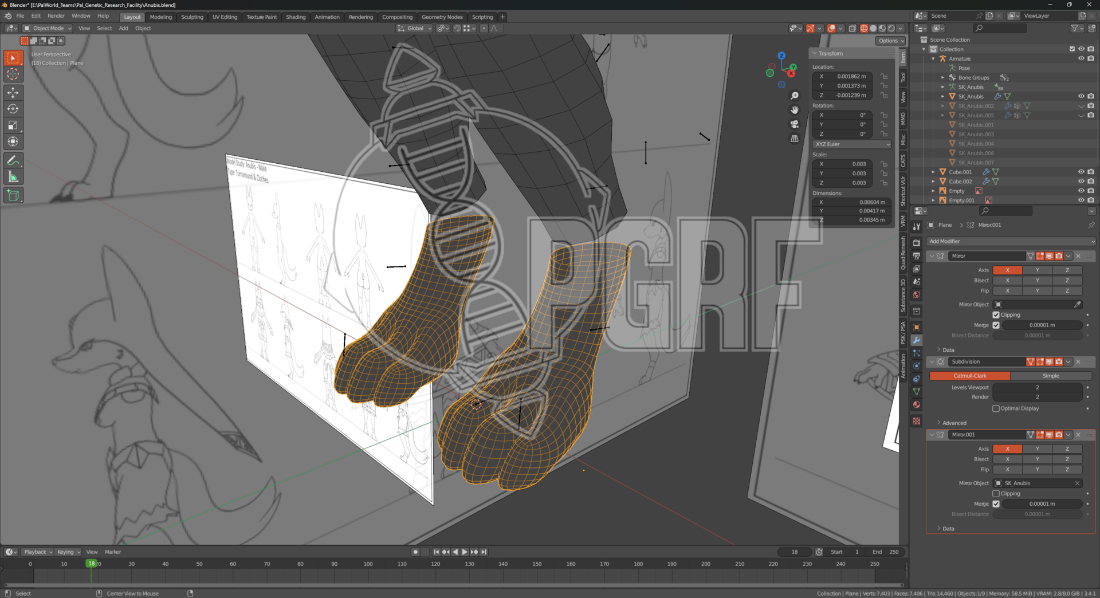Enable Clipping in the Mirror.001 modifier
The image size is (1100, 598).
(x=996, y=494)
